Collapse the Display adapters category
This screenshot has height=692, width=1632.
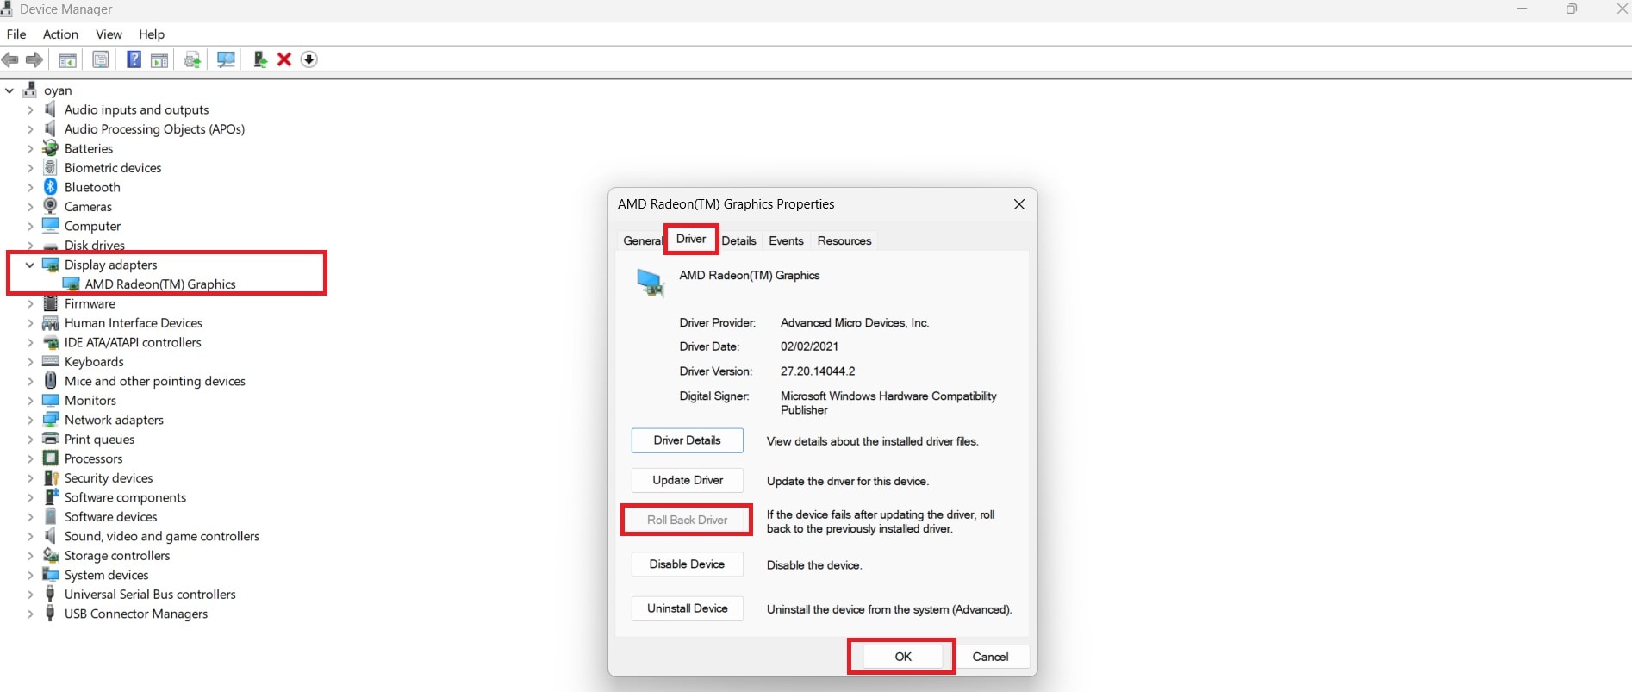click(x=30, y=265)
